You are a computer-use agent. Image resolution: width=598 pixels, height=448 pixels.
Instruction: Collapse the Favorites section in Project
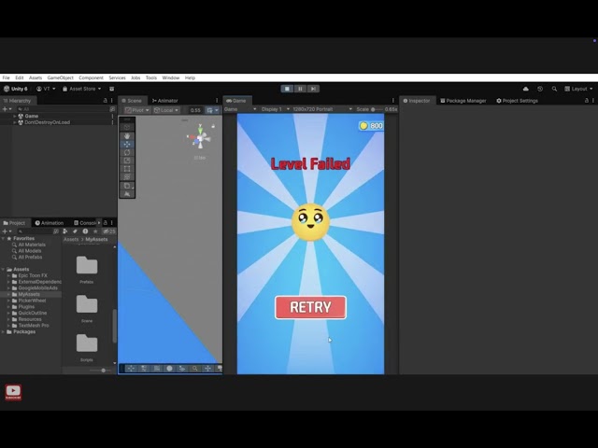pyautogui.click(x=4, y=239)
